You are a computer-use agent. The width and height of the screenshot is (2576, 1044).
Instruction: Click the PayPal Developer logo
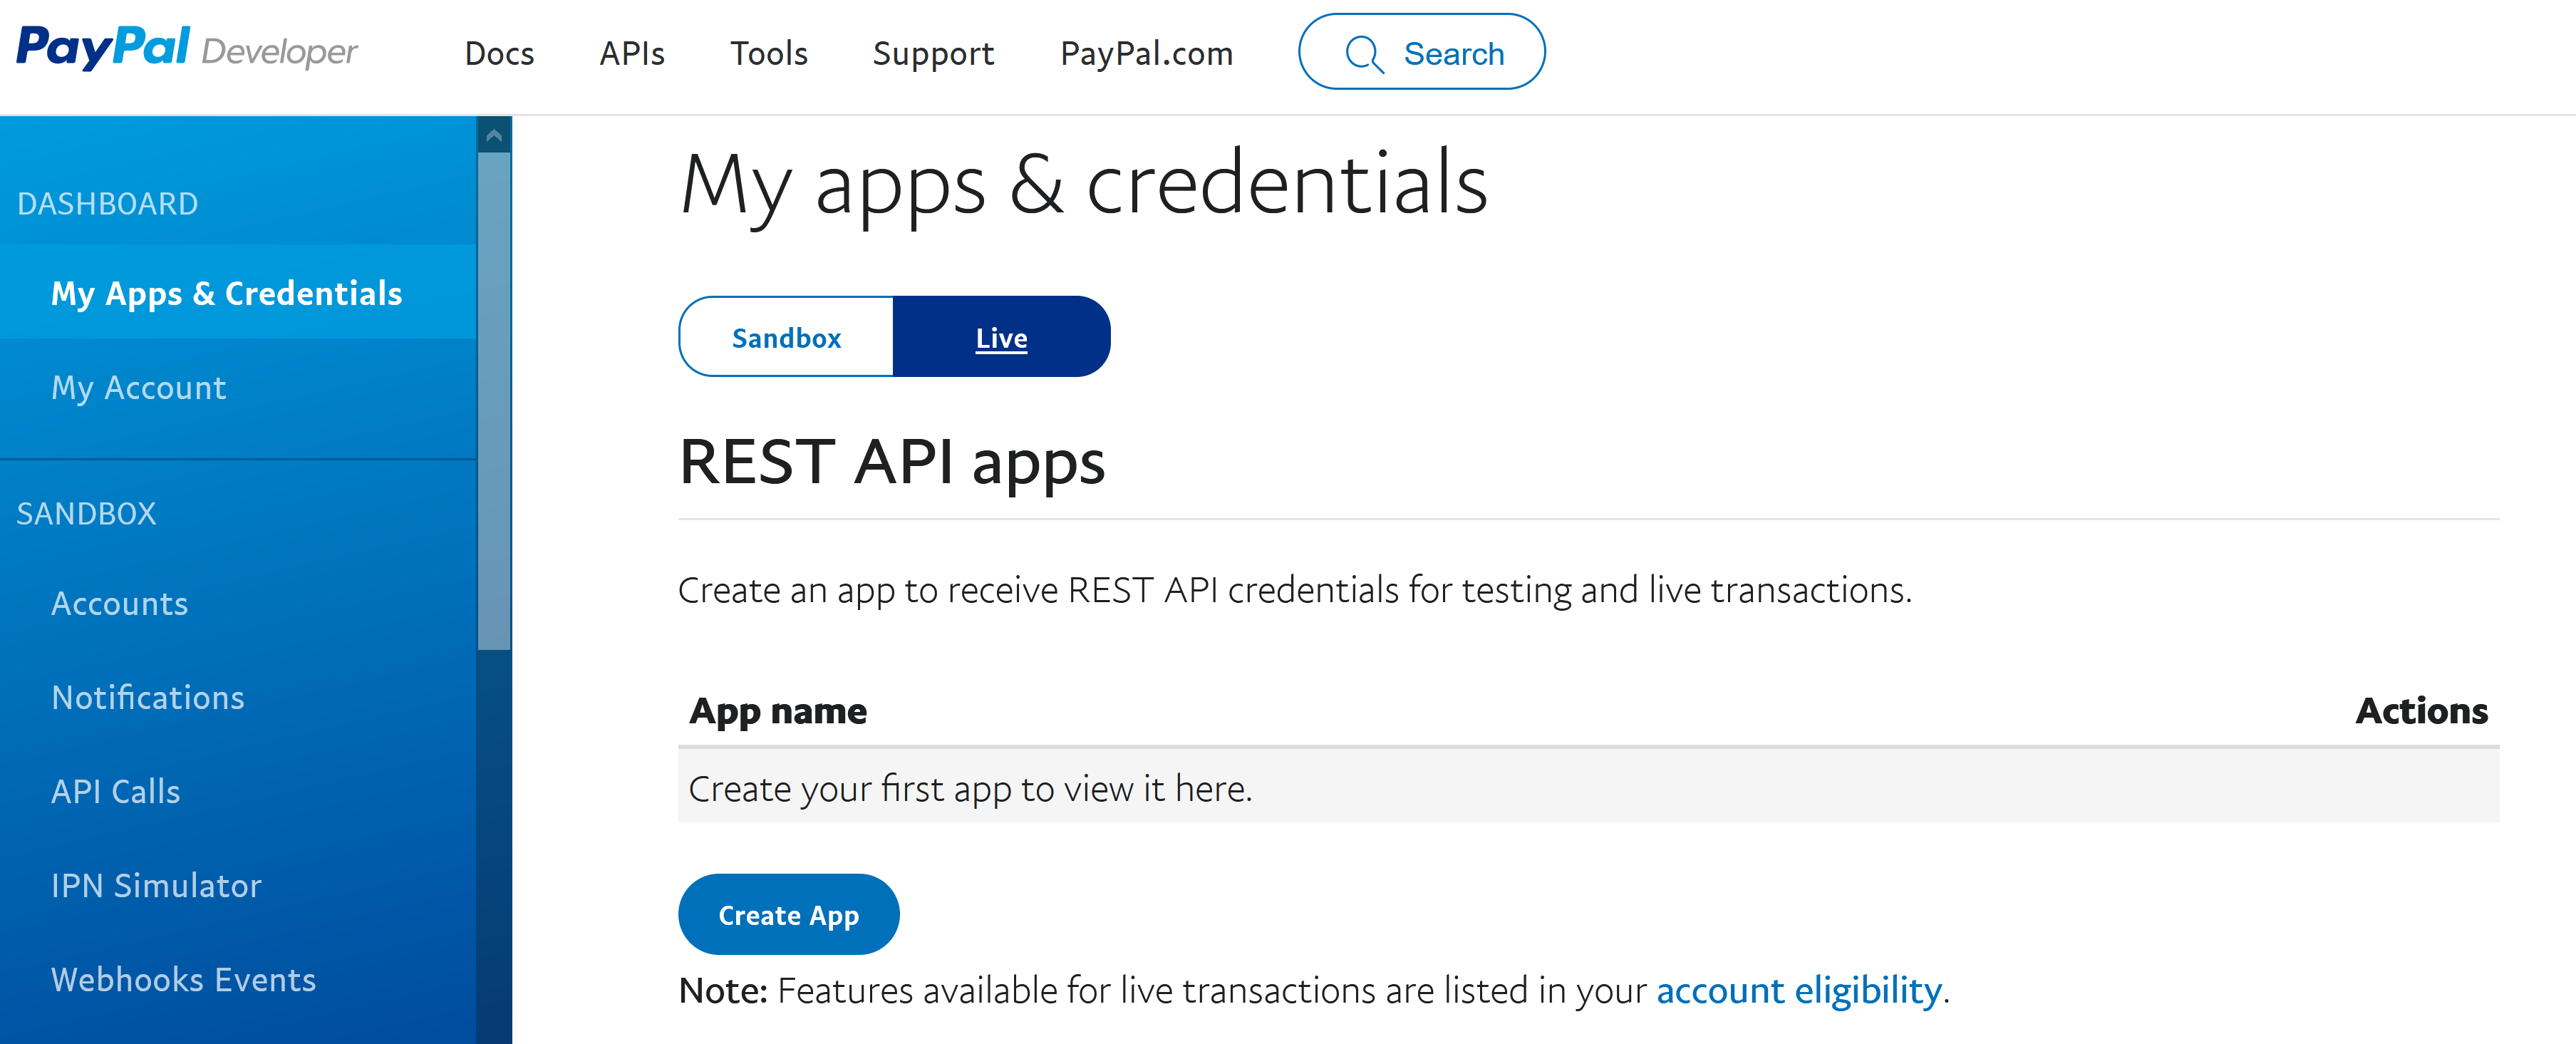[187, 48]
